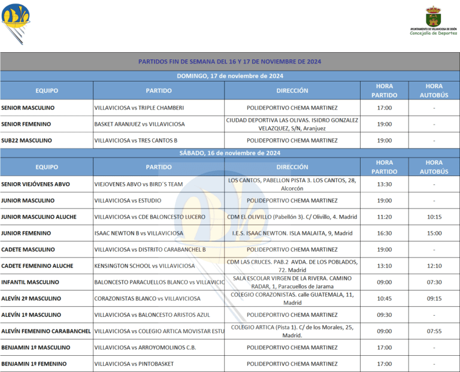Click 'BASKET ARANJUEZ vs VILLAVICIOSA' match cell
This screenshot has width=460, height=372.
159,124
